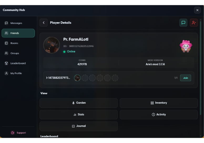The width and height of the screenshot is (204, 143).
Task: Open the player's Stats view
Action: (x=79, y=115)
